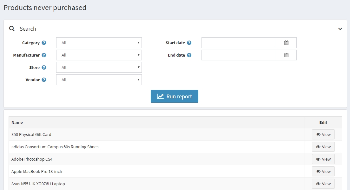Click the Vendor help question icon
350x190 pixels.
pos(44,80)
